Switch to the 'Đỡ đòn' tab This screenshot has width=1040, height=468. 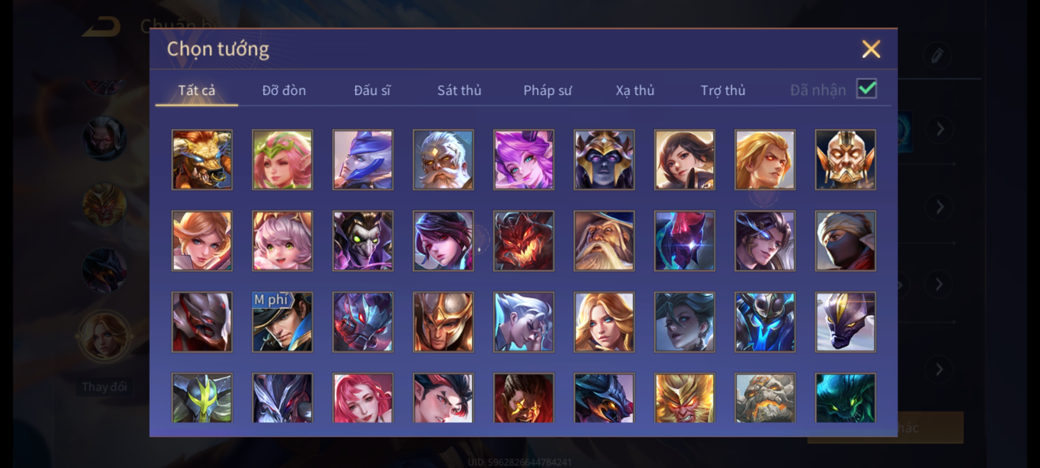coord(284,90)
